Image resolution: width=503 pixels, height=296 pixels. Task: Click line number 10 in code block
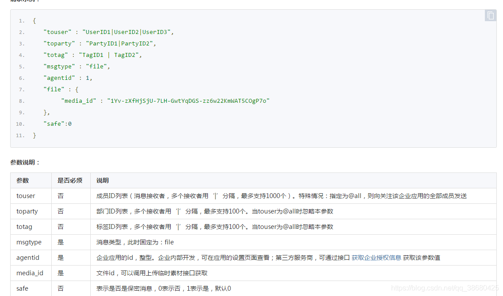[x=20, y=124]
